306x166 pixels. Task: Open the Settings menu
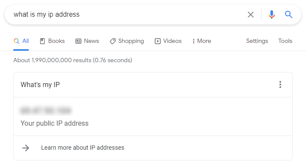click(x=257, y=41)
